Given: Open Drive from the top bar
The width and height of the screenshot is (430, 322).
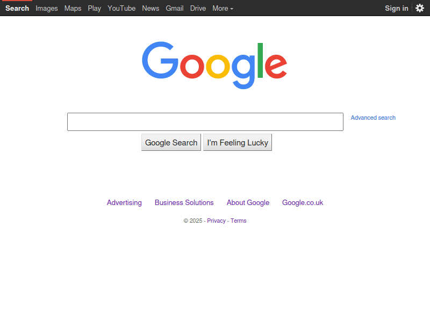Looking at the screenshot, I should coord(198,8).
